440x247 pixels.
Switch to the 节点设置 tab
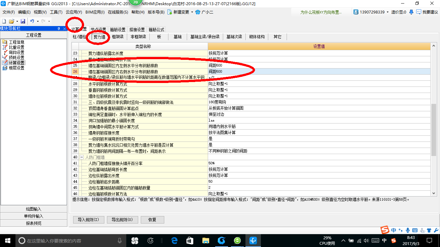[98, 29]
